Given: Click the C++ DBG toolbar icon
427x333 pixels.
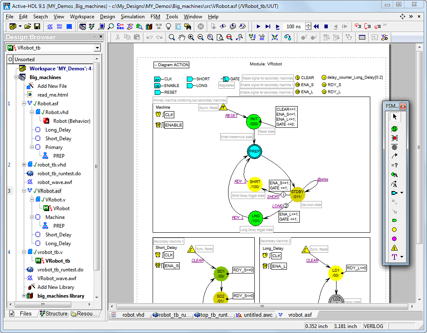Looking at the screenshot, I should [x=121, y=27].
